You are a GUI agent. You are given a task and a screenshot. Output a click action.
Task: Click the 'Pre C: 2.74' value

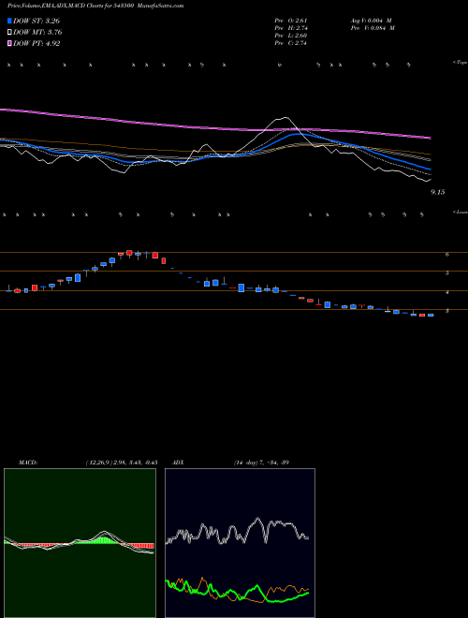point(291,43)
